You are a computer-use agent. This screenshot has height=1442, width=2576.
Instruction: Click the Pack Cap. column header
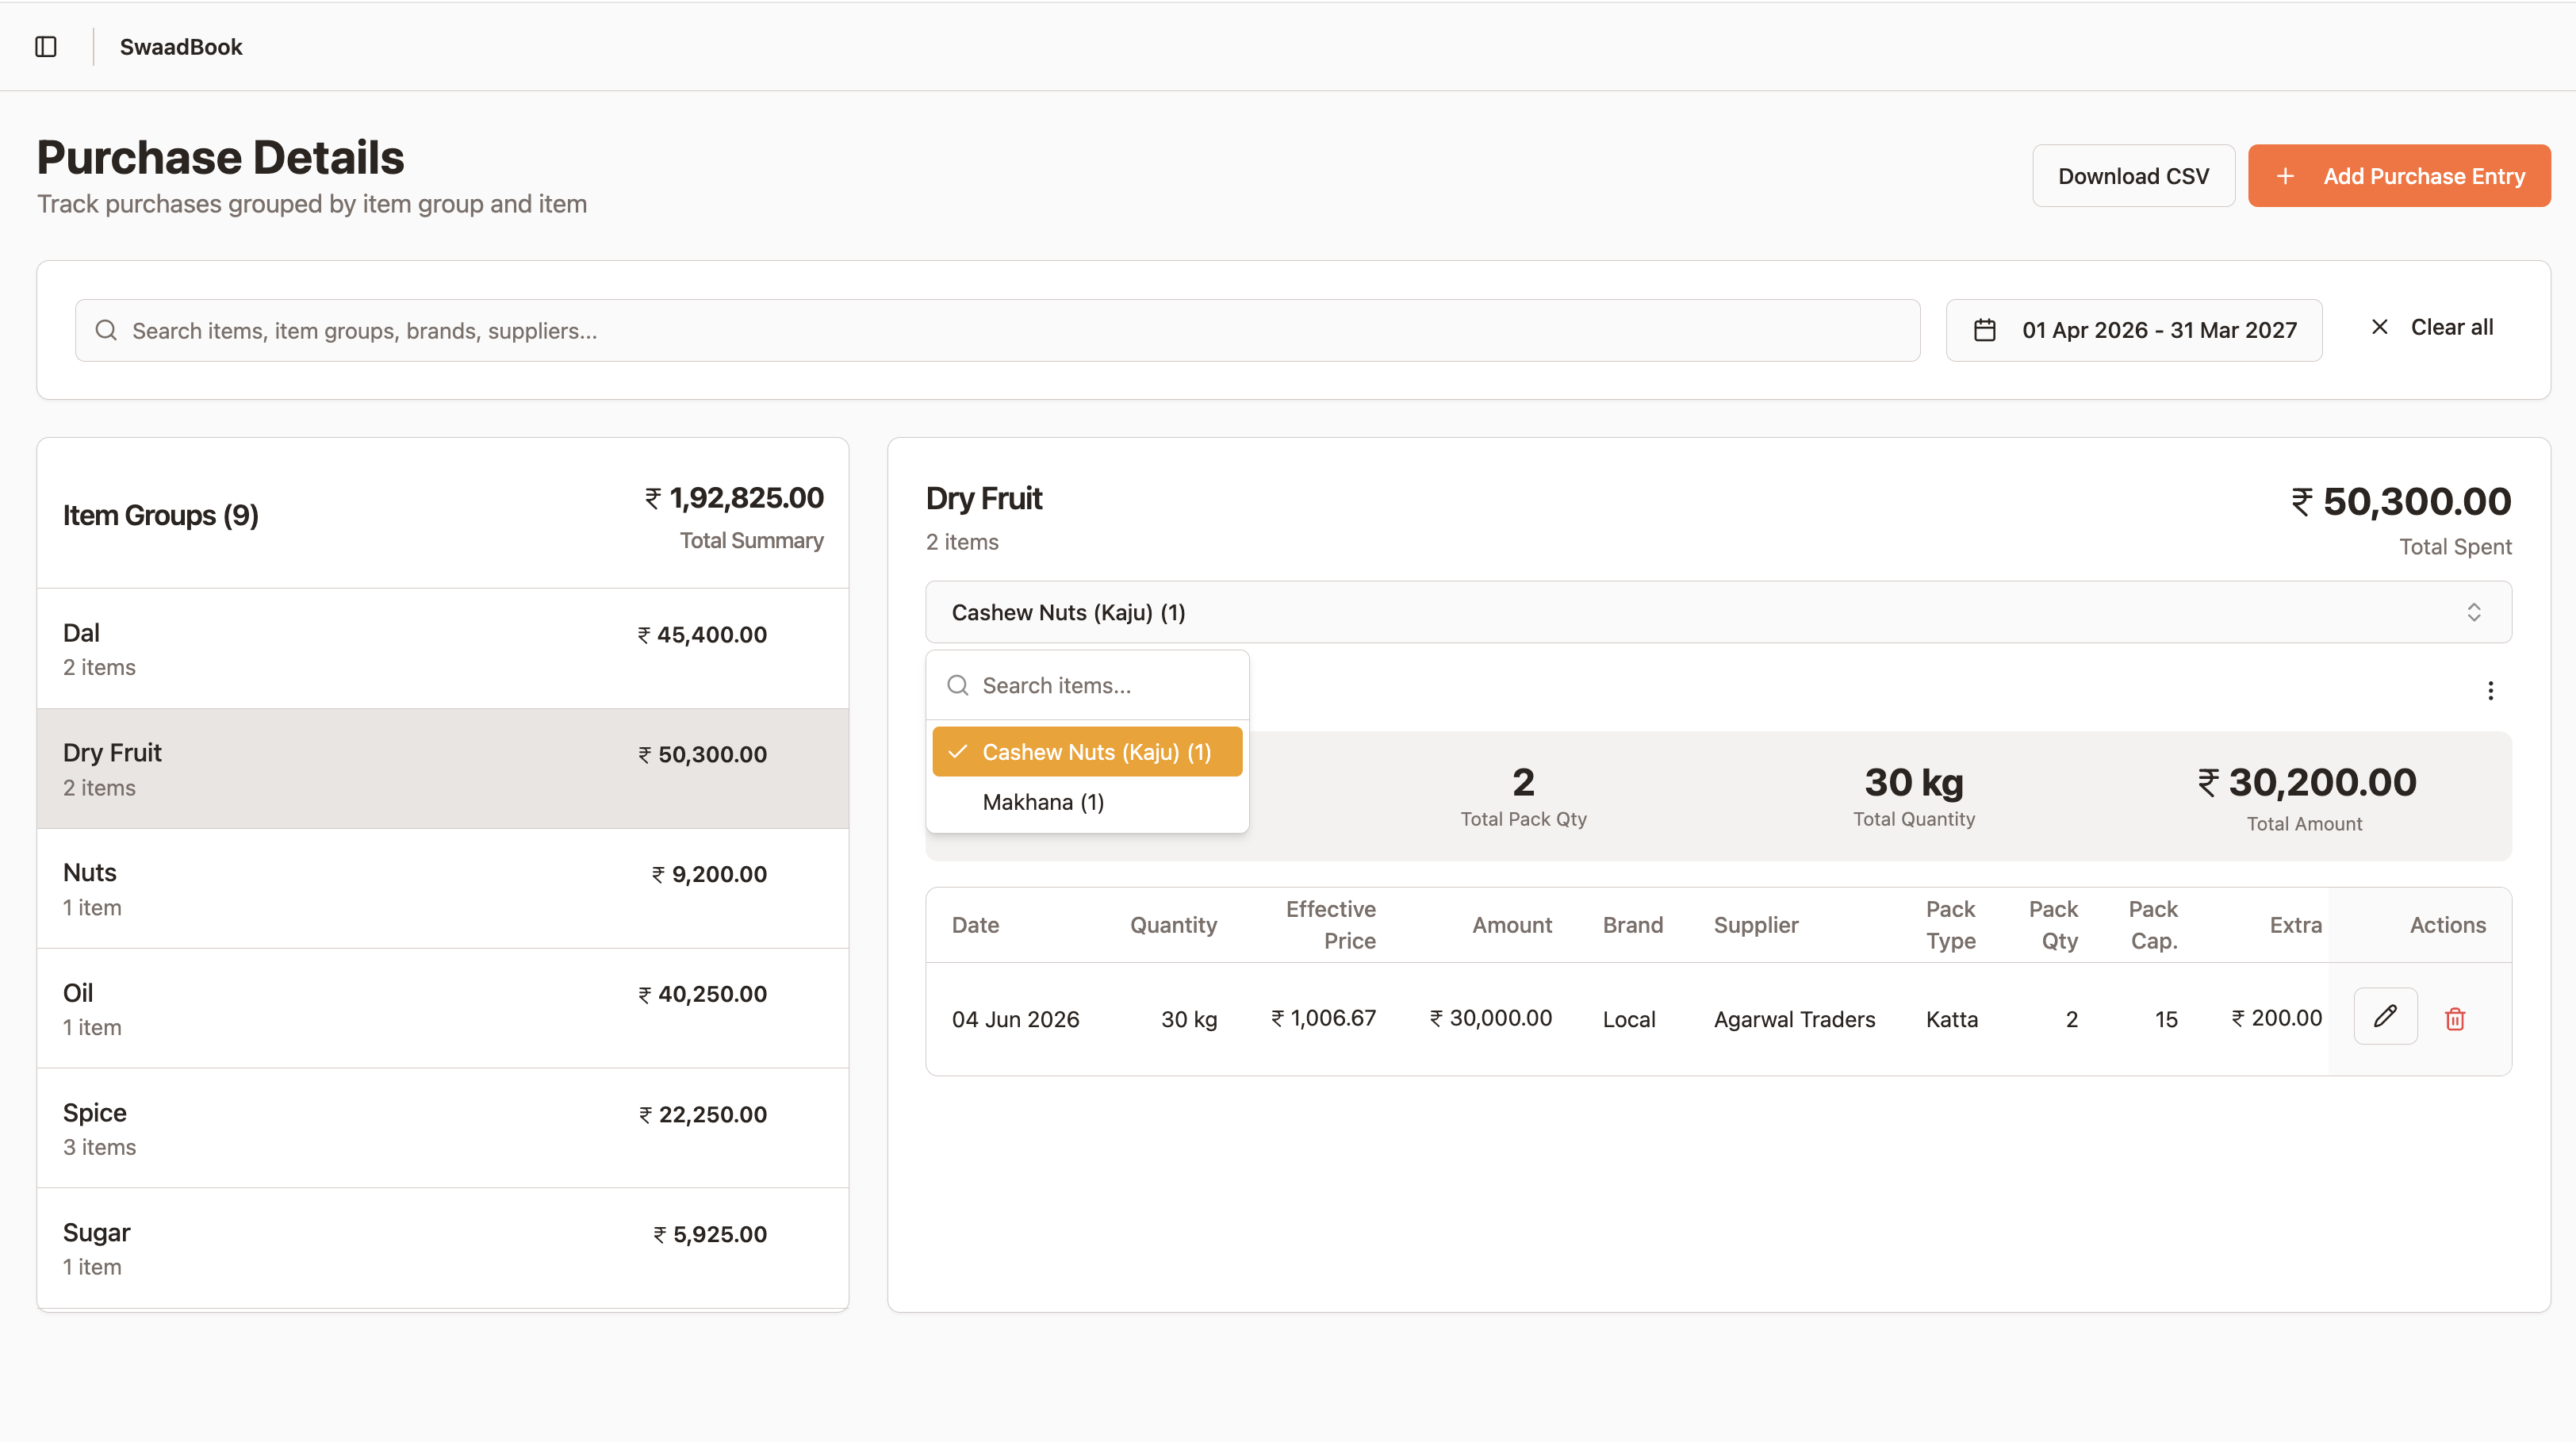2153,925
